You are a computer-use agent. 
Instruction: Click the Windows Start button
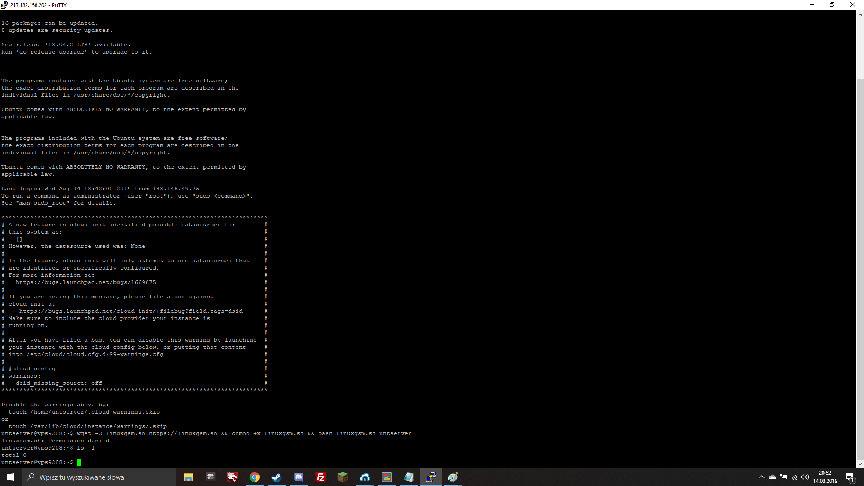[11, 477]
